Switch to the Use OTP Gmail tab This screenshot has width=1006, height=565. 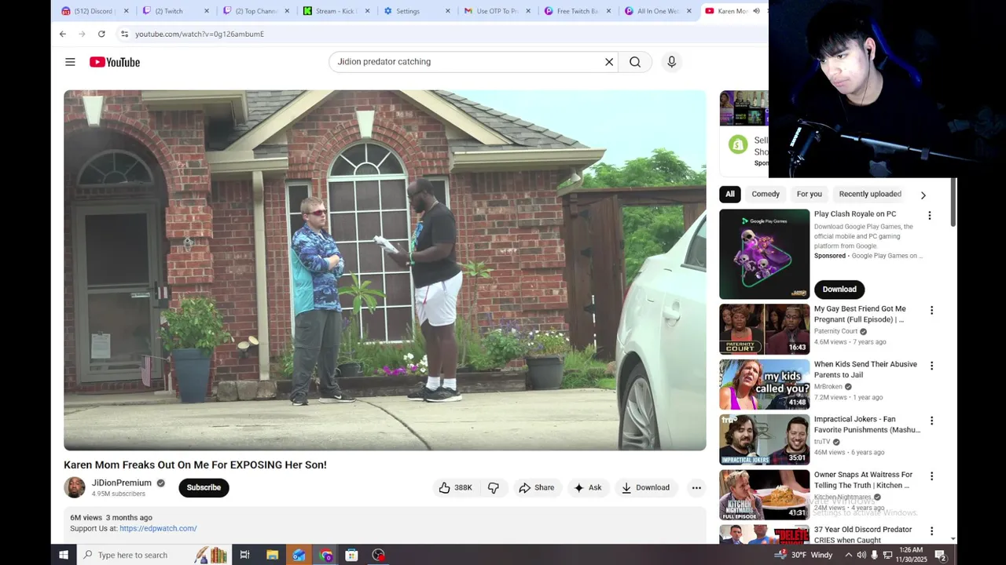click(495, 11)
